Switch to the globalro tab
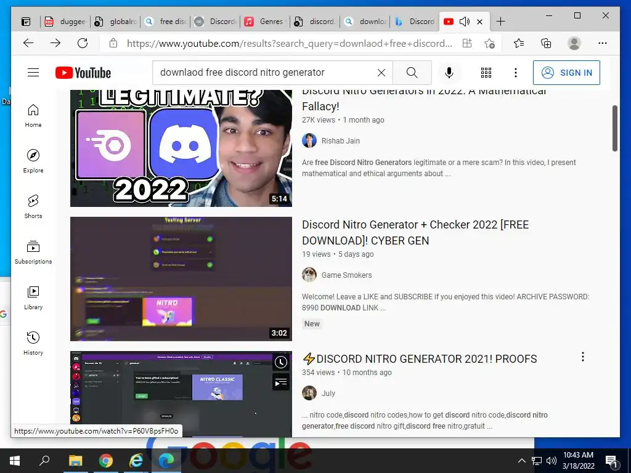 coord(115,22)
